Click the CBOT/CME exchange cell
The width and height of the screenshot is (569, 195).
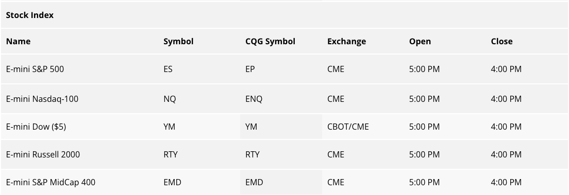coord(348,127)
